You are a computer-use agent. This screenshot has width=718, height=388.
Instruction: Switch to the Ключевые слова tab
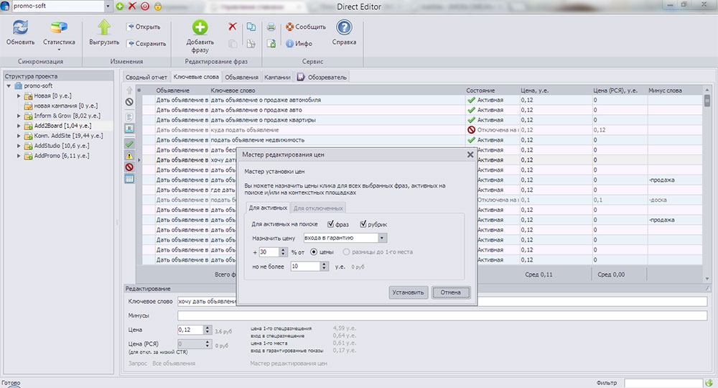point(196,76)
